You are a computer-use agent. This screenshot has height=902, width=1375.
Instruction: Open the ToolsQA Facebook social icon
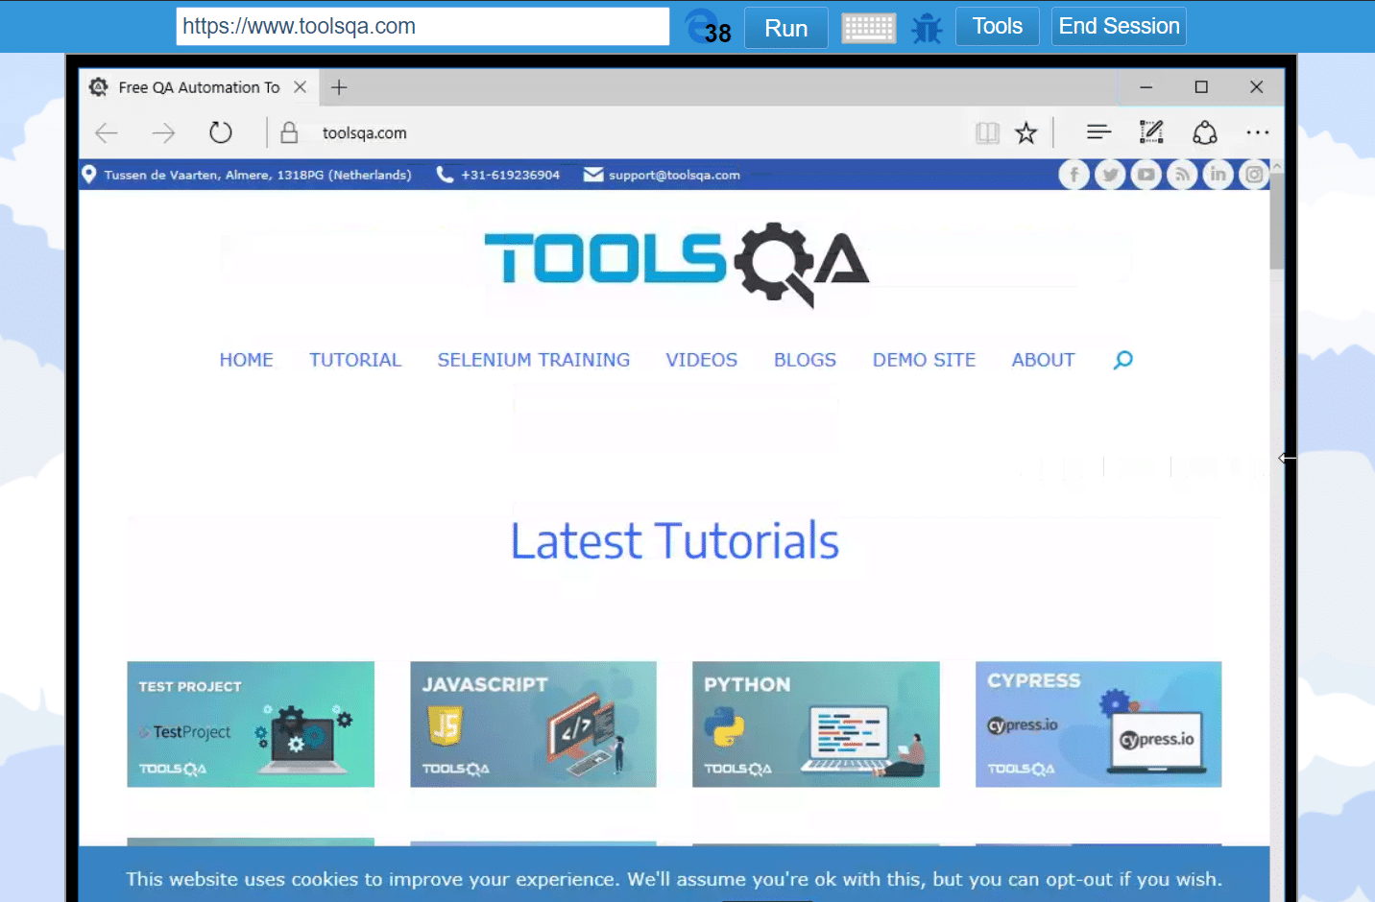pyautogui.click(x=1073, y=175)
